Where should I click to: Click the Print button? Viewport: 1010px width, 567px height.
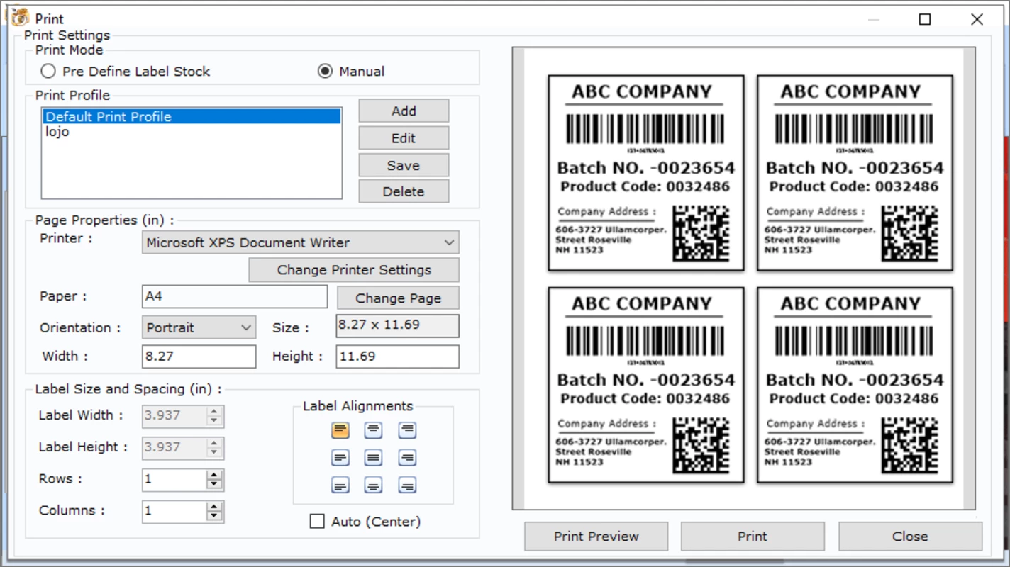point(753,537)
